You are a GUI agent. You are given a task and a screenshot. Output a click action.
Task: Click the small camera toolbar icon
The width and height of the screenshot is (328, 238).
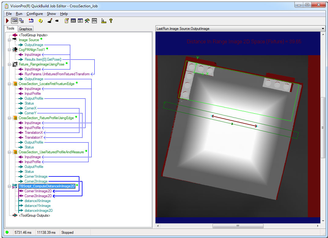[x=57, y=21]
